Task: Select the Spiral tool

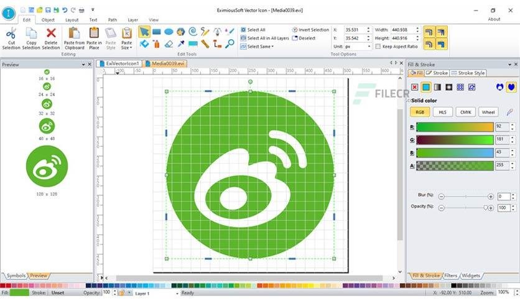Action: pyautogui.click(x=193, y=32)
